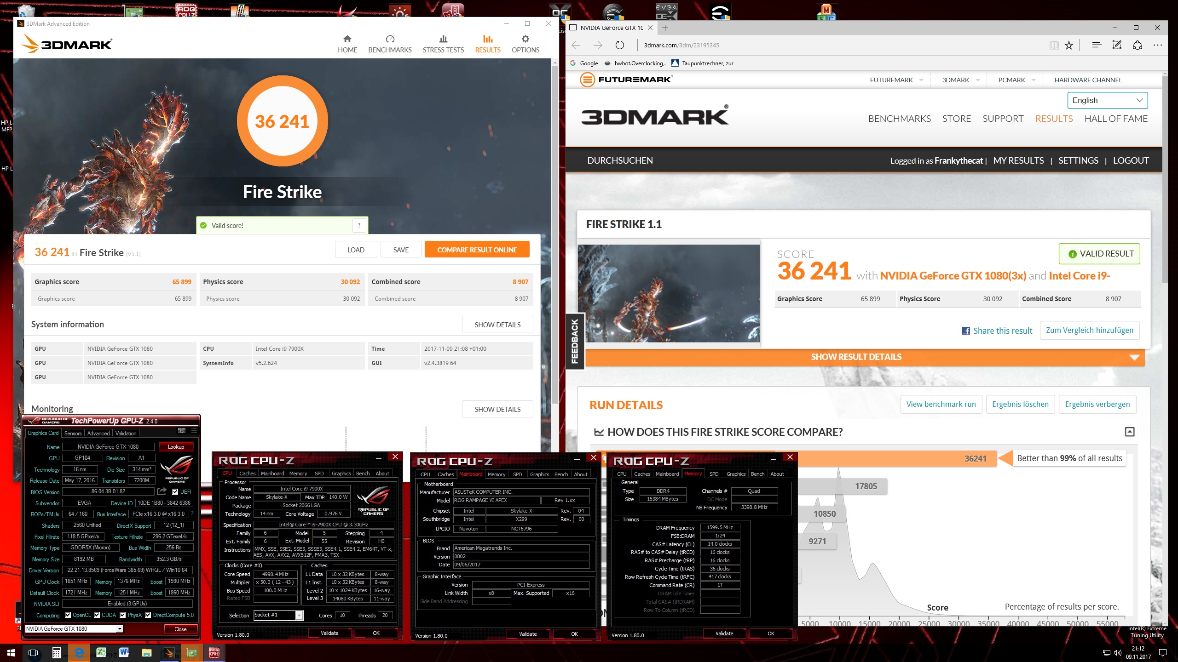Screen dimensions: 1178x662
Task: Open Microsoft Edge from taskbar
Action: [79, 652]
